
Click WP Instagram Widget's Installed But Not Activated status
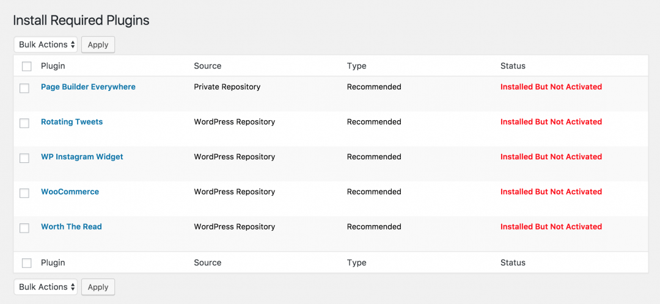(551, 157)
